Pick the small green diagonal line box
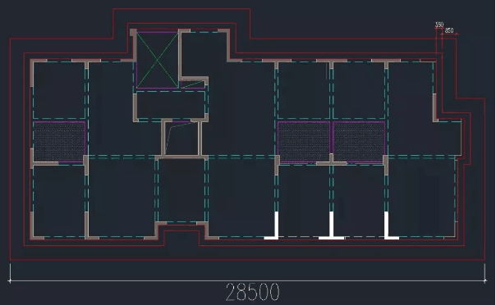This screenshot has width=496, height=305. click(x=193, y=84)
